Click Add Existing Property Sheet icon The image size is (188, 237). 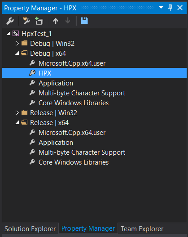tap(39, 21)
